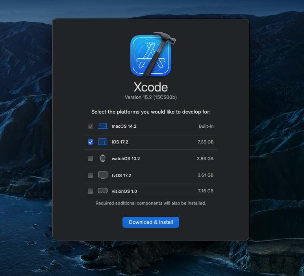The image size is (304, 276).
Task: Click the 3.61 GB size value
Action: (206, 175)
